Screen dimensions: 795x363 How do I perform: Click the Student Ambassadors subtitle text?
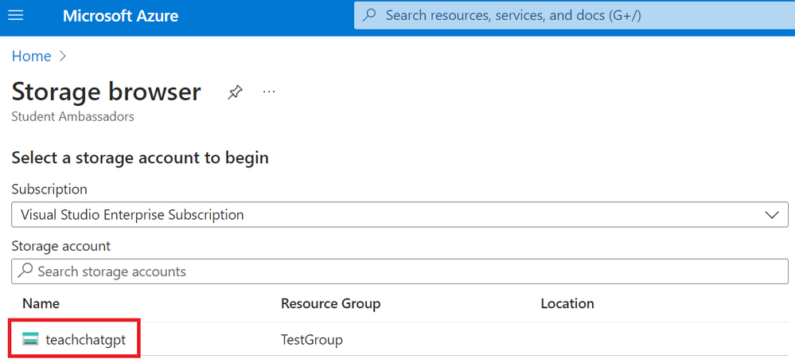72,116
